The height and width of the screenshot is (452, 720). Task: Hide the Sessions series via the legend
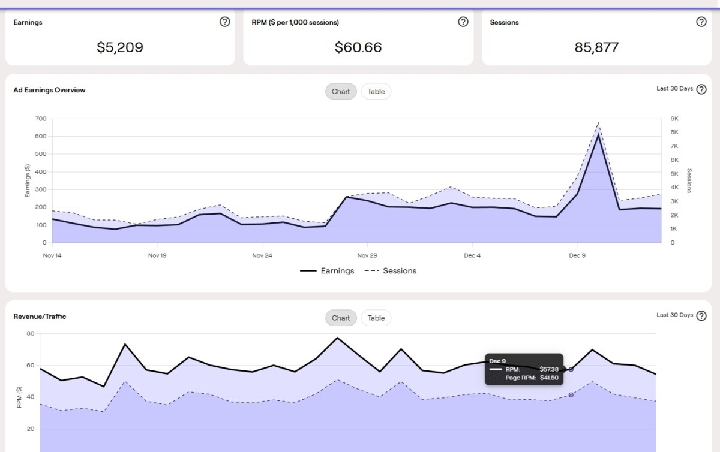tap(391, 271)
